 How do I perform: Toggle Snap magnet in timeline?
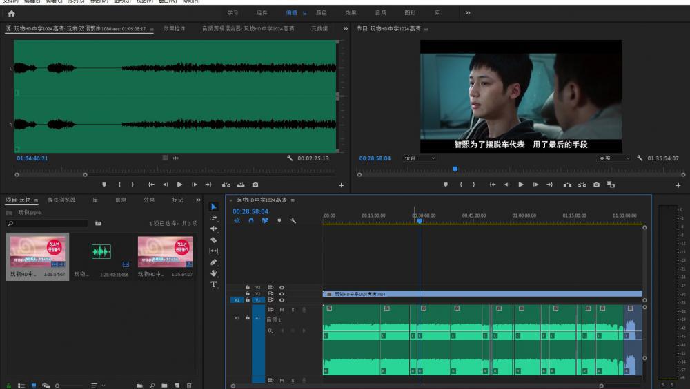[x=251, y=220]
